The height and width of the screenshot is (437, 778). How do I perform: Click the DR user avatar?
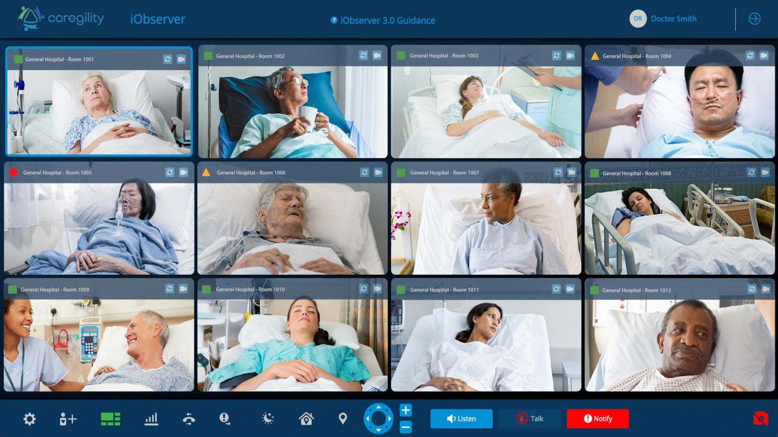pyautogui.click(x=638, y=18)
